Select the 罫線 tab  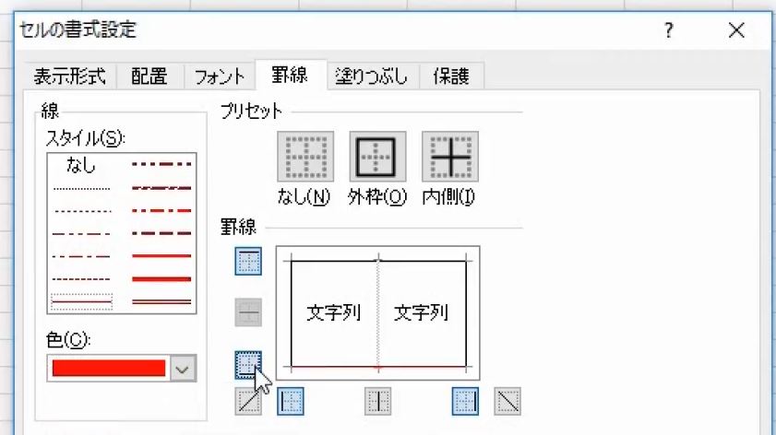[x=290, y=76]
